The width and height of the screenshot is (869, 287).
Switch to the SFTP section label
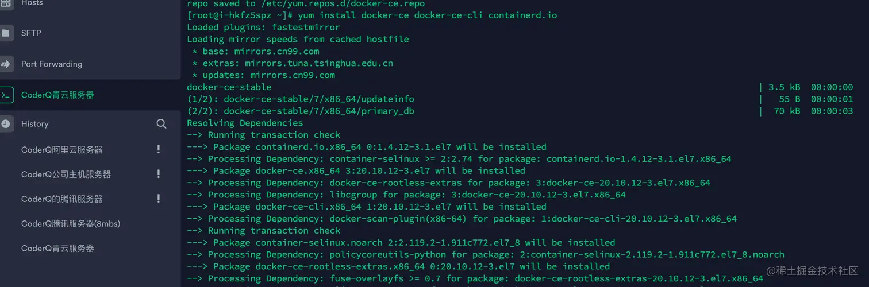(x=31, y=33)
